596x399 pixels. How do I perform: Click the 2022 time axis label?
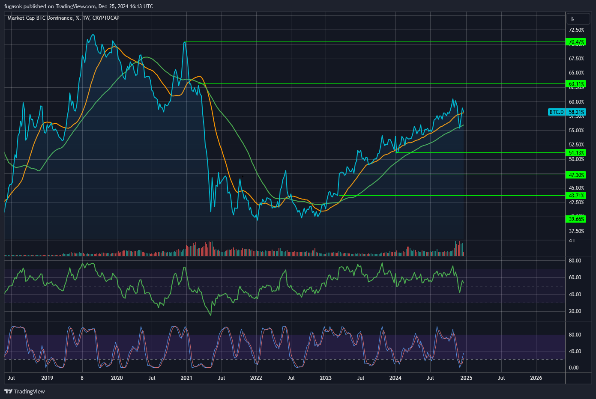[x=256, y=378]
